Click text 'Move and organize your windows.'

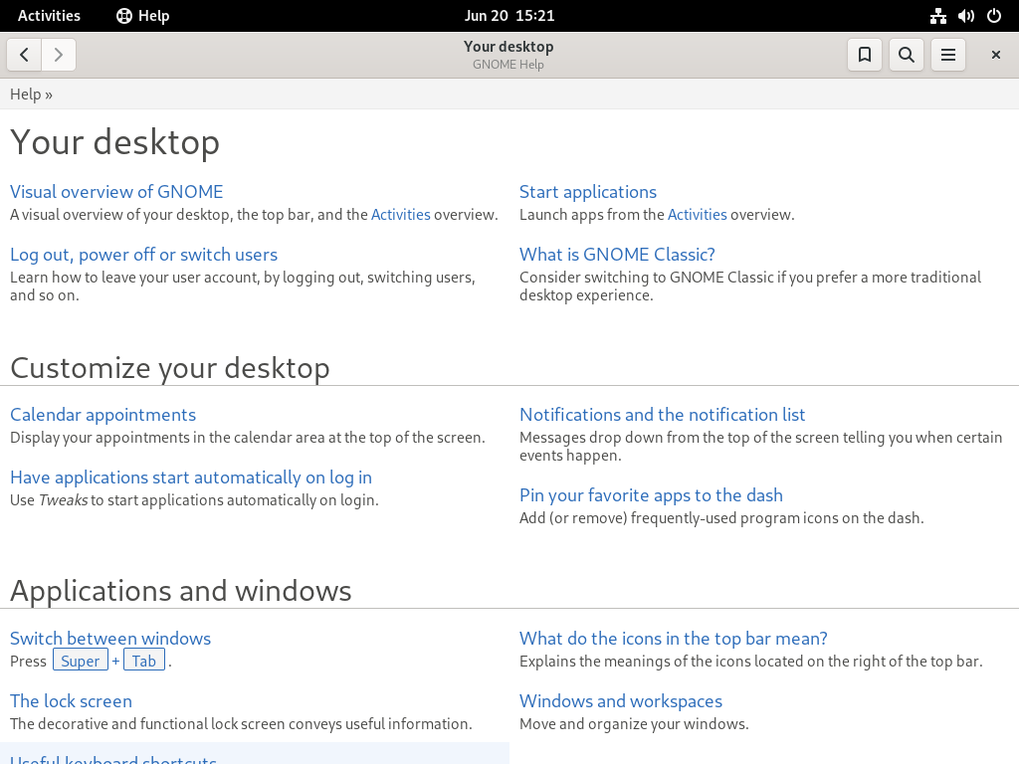click(x=634, y=724)
